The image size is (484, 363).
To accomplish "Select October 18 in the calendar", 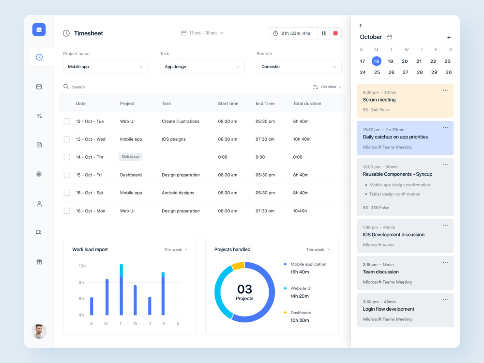I will click(376, 61).
